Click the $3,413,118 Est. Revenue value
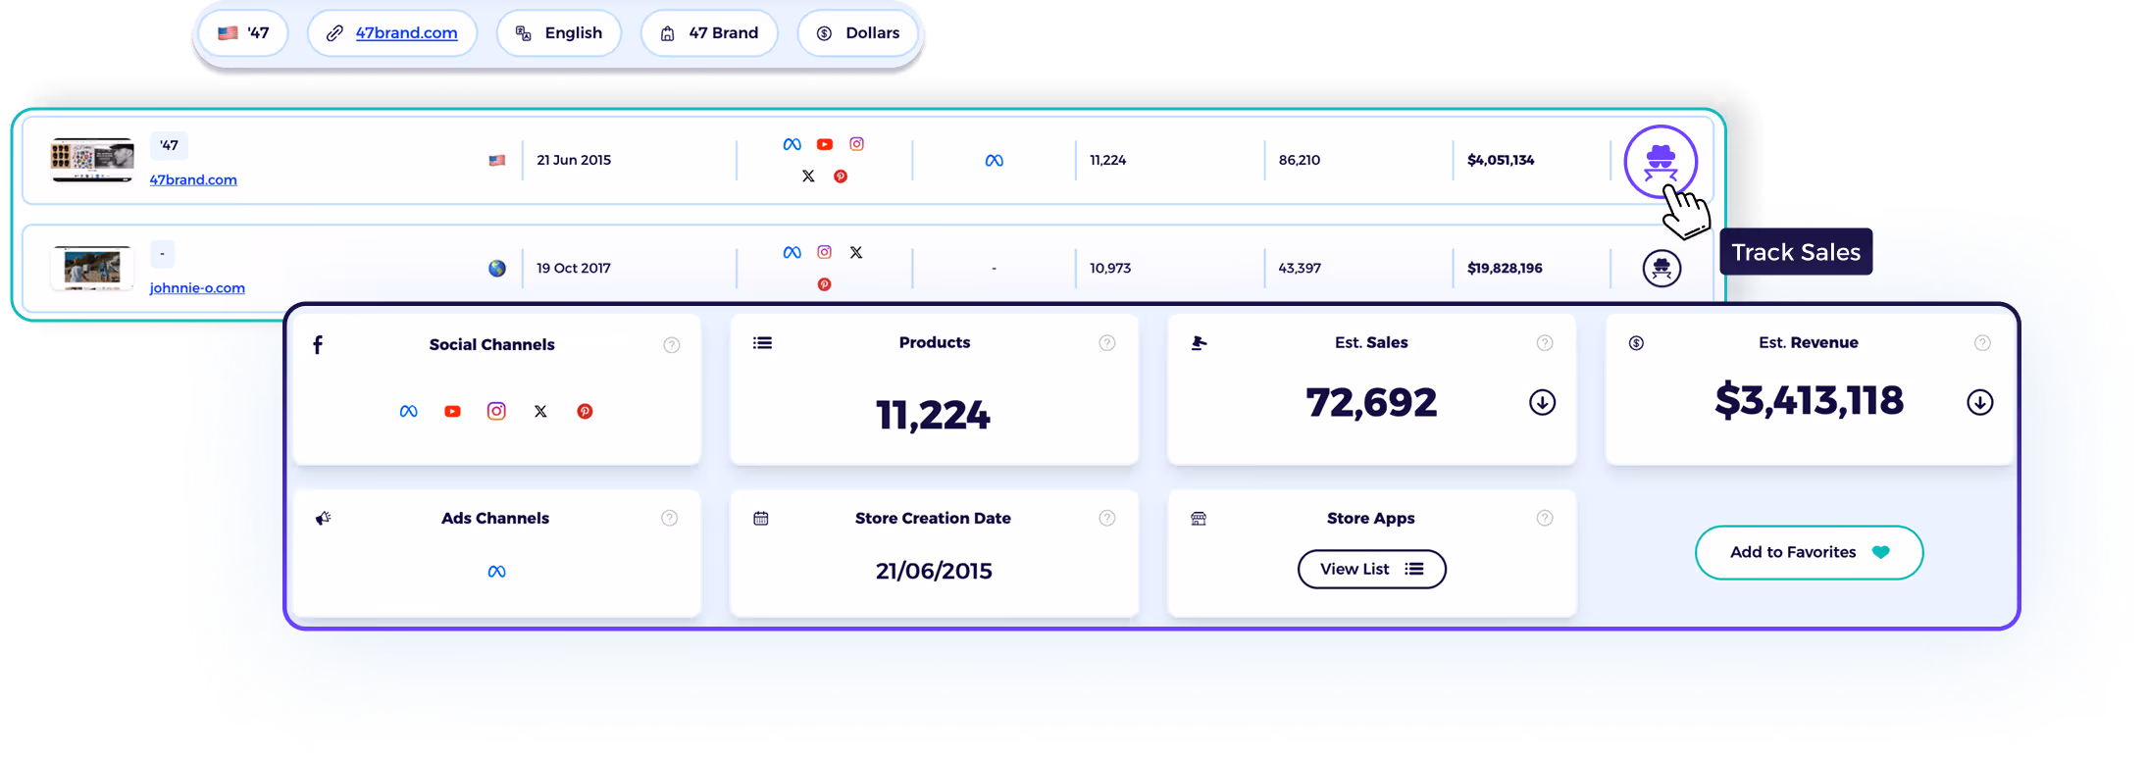 tap(1809, 400)
